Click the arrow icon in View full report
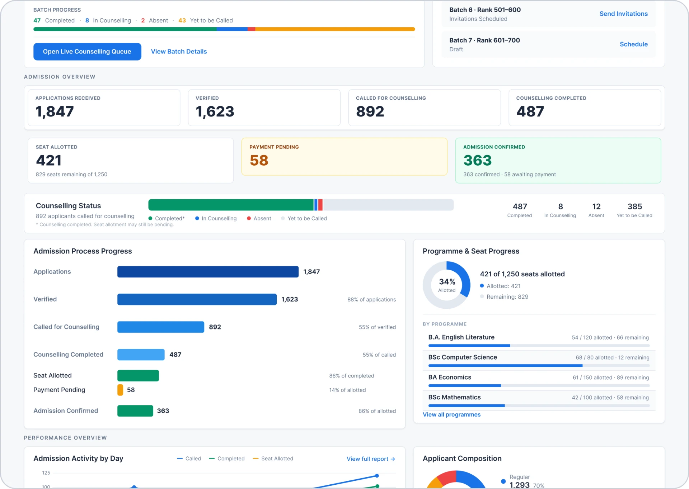This screenshot has height=489, width=689. pyautogui.click(x=393, y=459)
